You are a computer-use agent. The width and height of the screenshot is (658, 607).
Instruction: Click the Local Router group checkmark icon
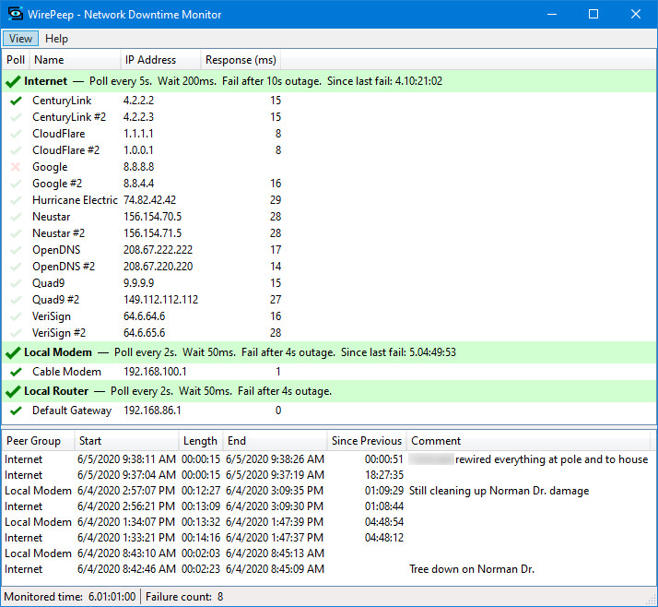[x=13, y=391]
